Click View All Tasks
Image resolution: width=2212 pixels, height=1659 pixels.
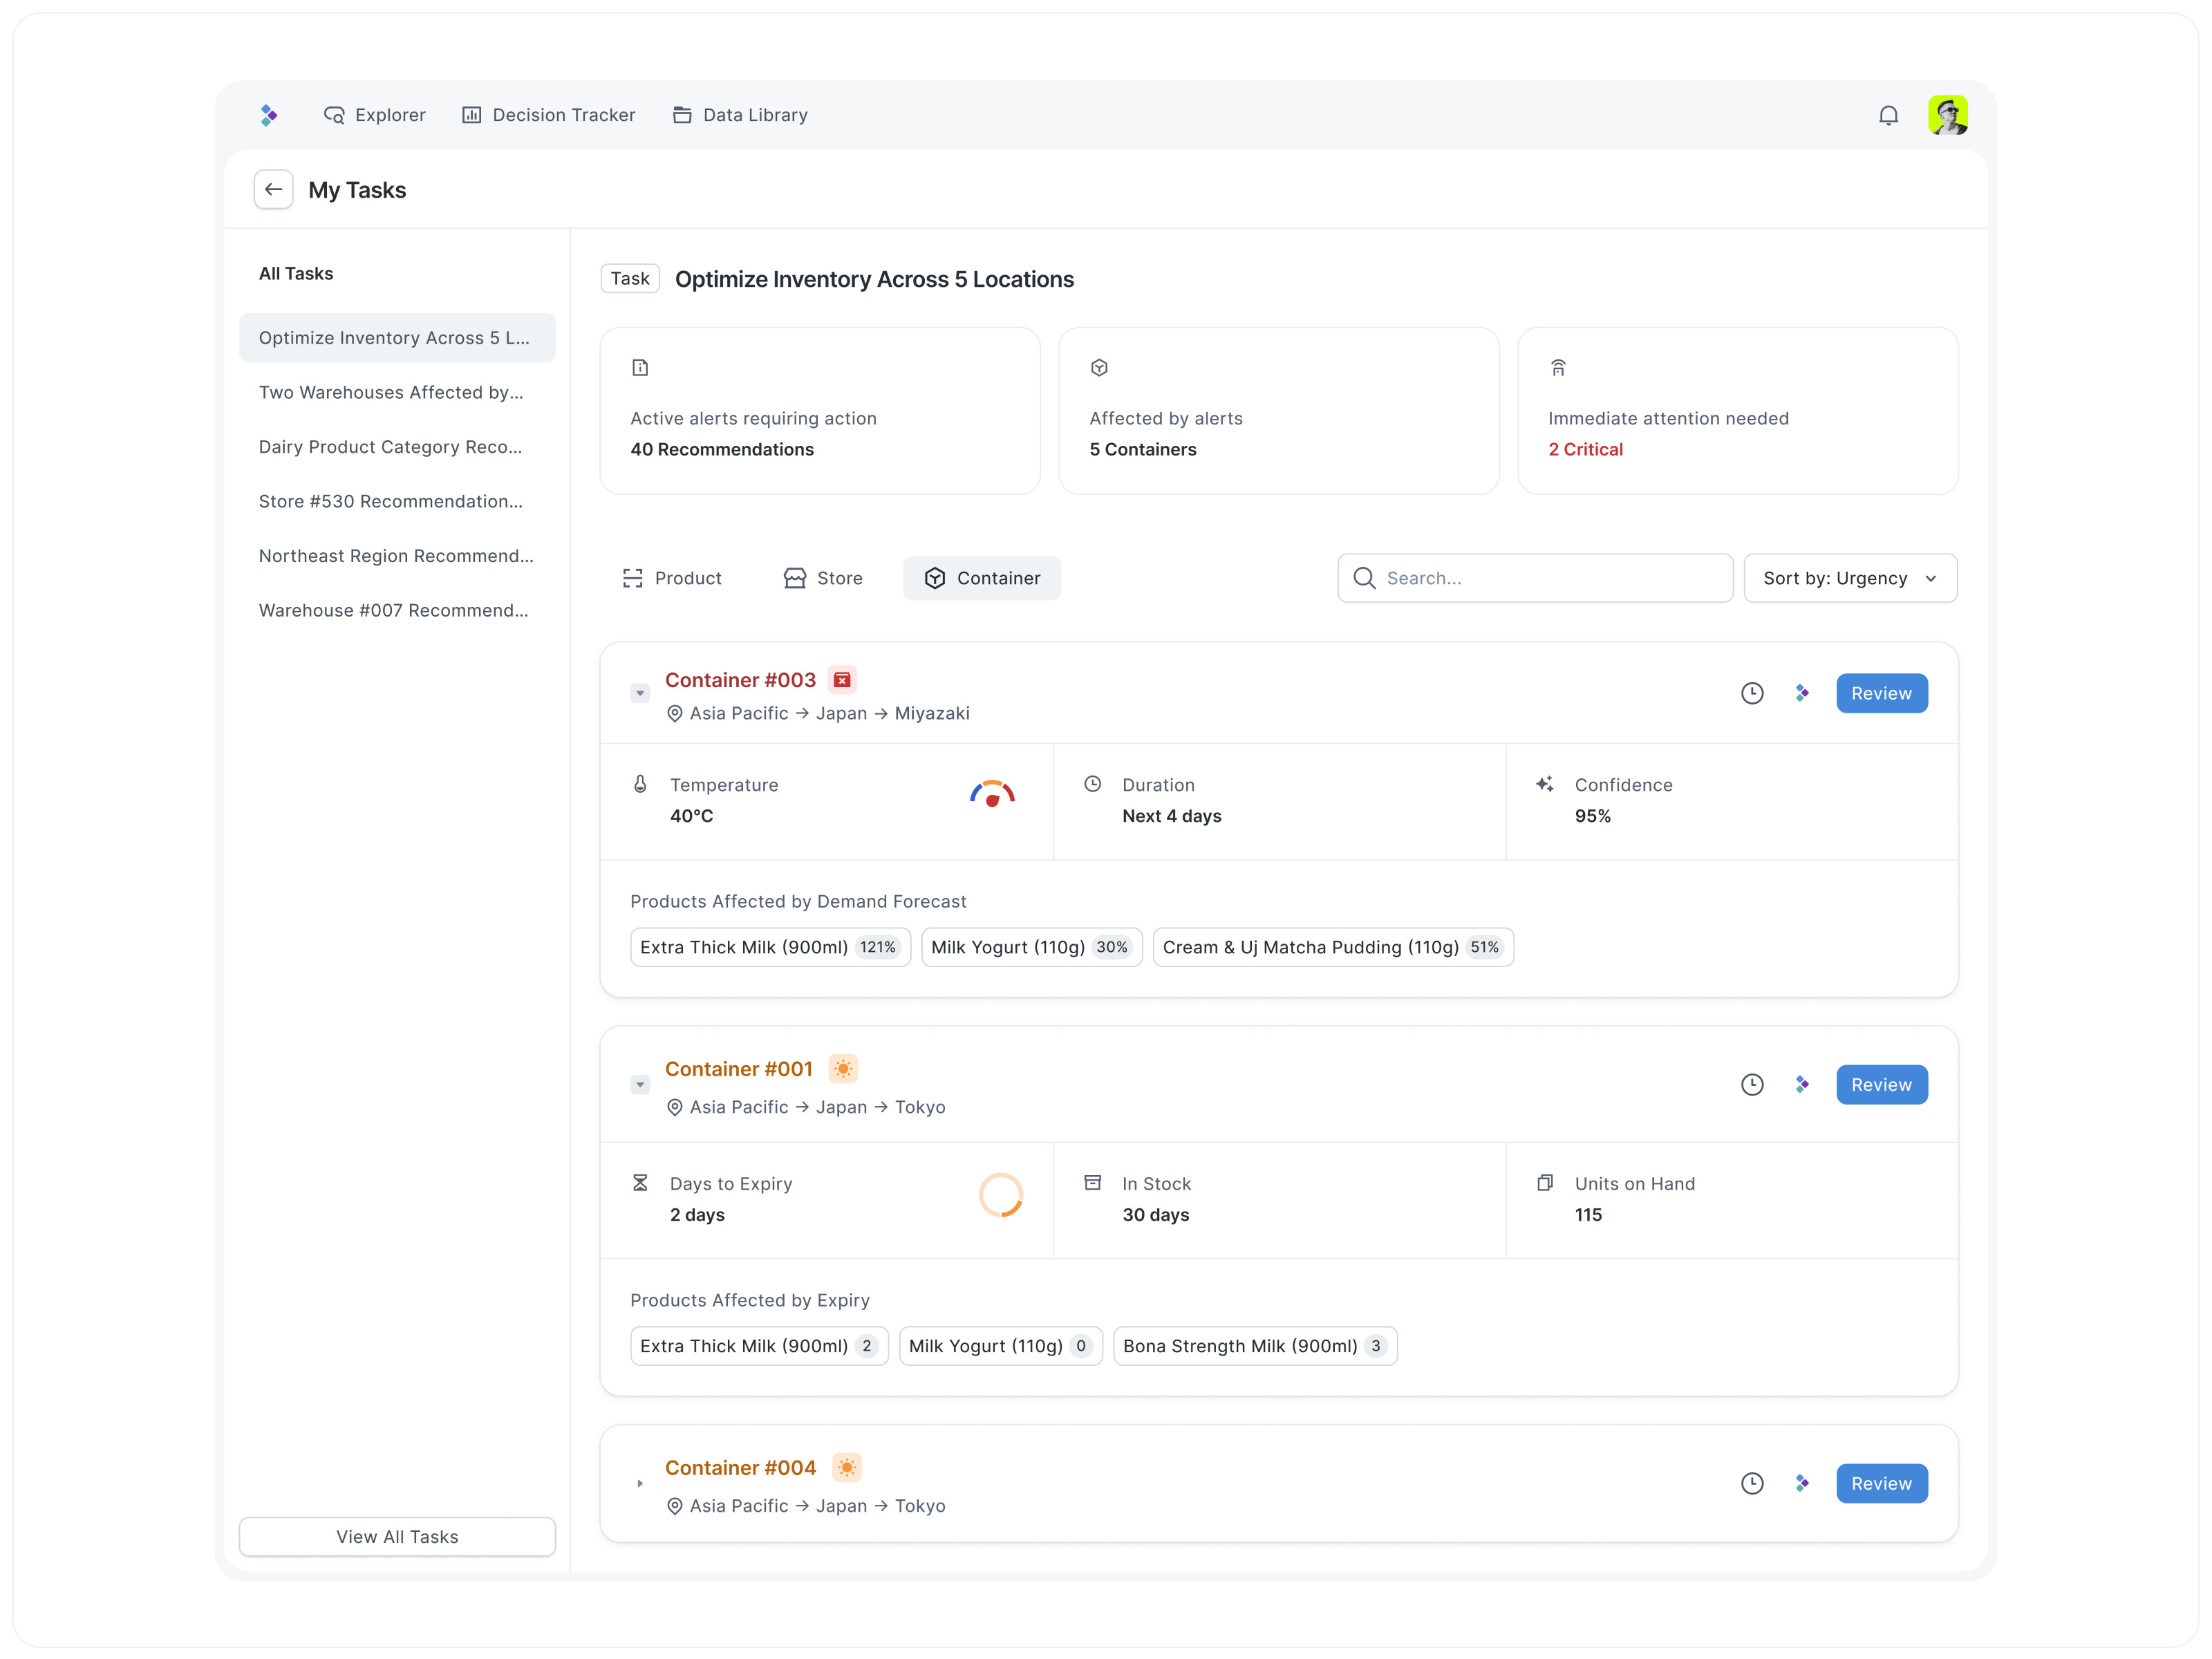[397, 1536]
